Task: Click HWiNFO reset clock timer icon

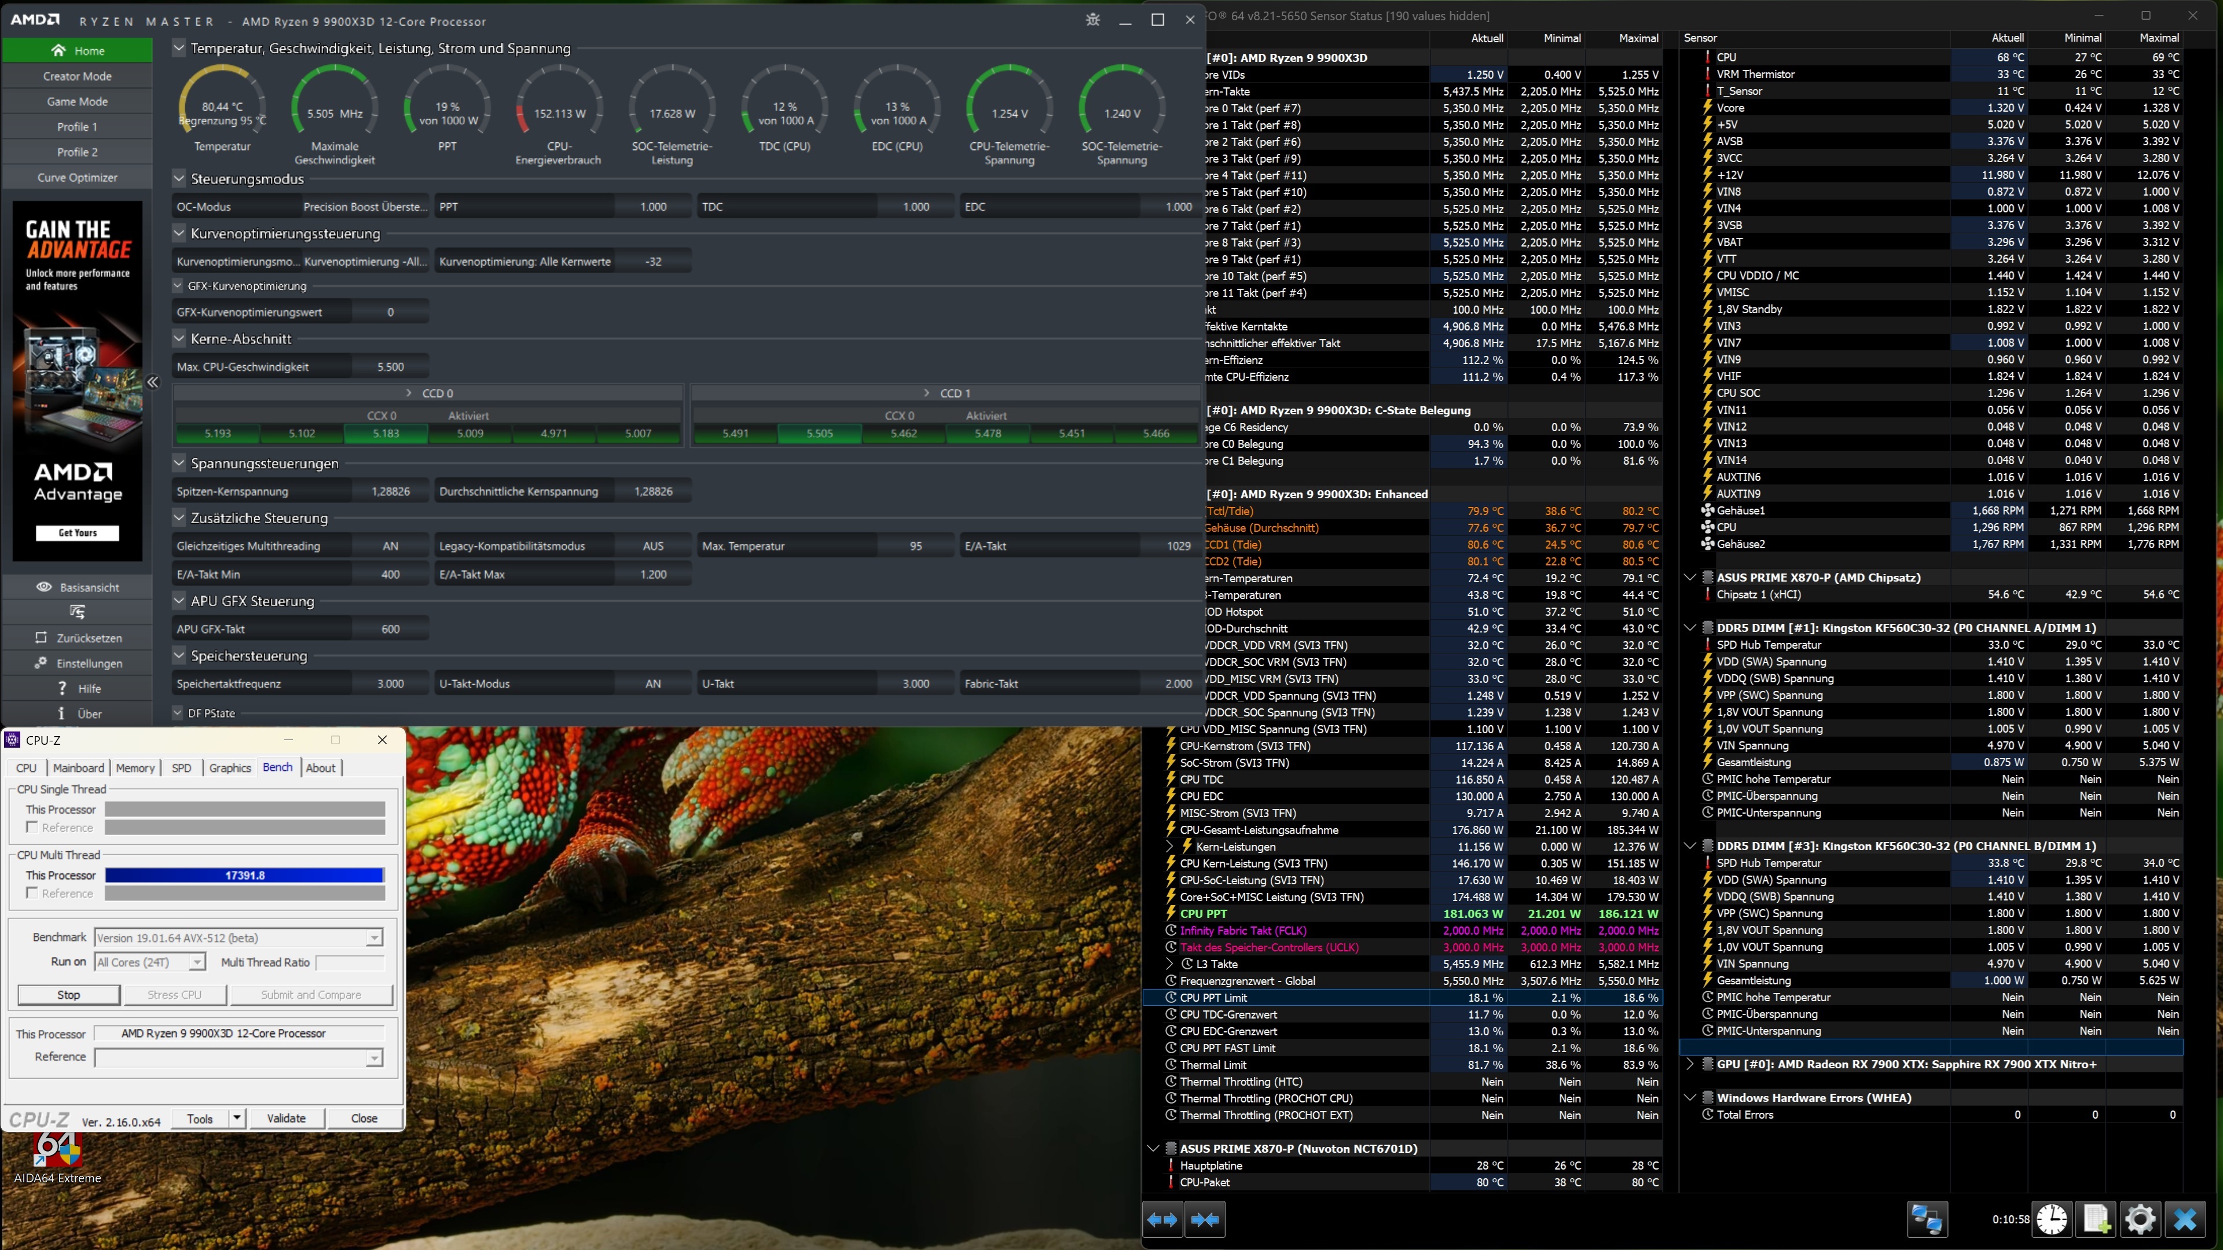Action: (x=2052, y=1219)
